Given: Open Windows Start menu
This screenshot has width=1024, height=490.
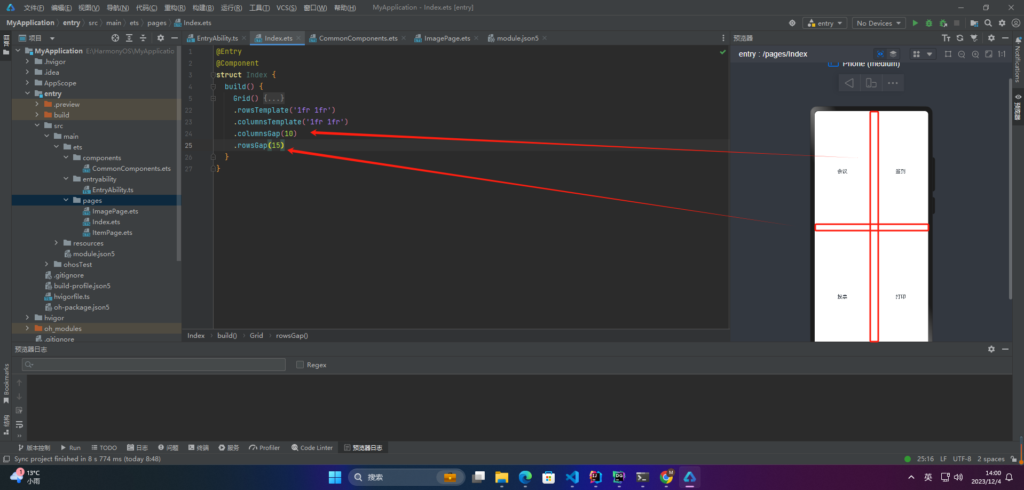Looking at the screenshot, I should 335,477.
